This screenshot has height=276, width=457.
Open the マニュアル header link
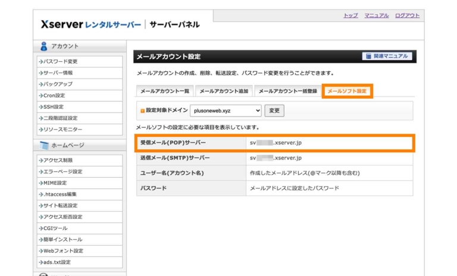[x=376, y=15]
